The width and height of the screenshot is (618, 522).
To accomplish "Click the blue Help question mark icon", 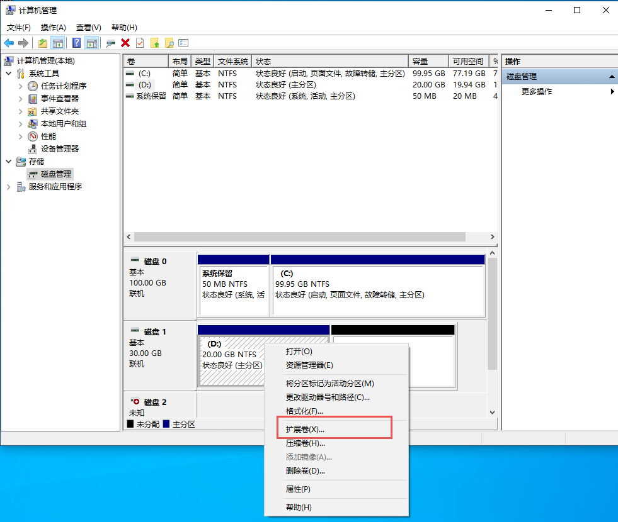I will coord(76,43).
